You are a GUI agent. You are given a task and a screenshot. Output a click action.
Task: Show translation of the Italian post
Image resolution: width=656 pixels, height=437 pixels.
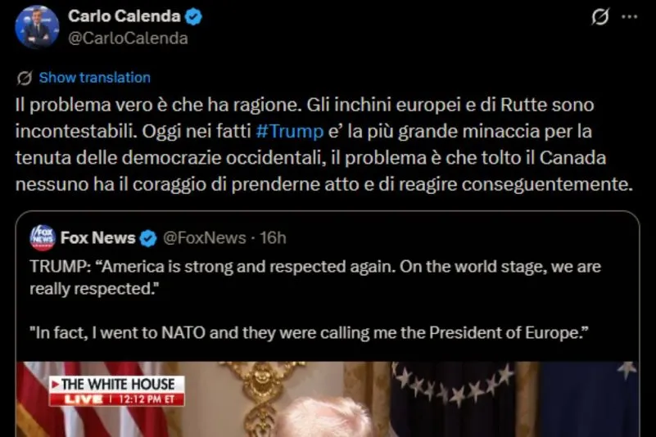[x=94, y=78]
